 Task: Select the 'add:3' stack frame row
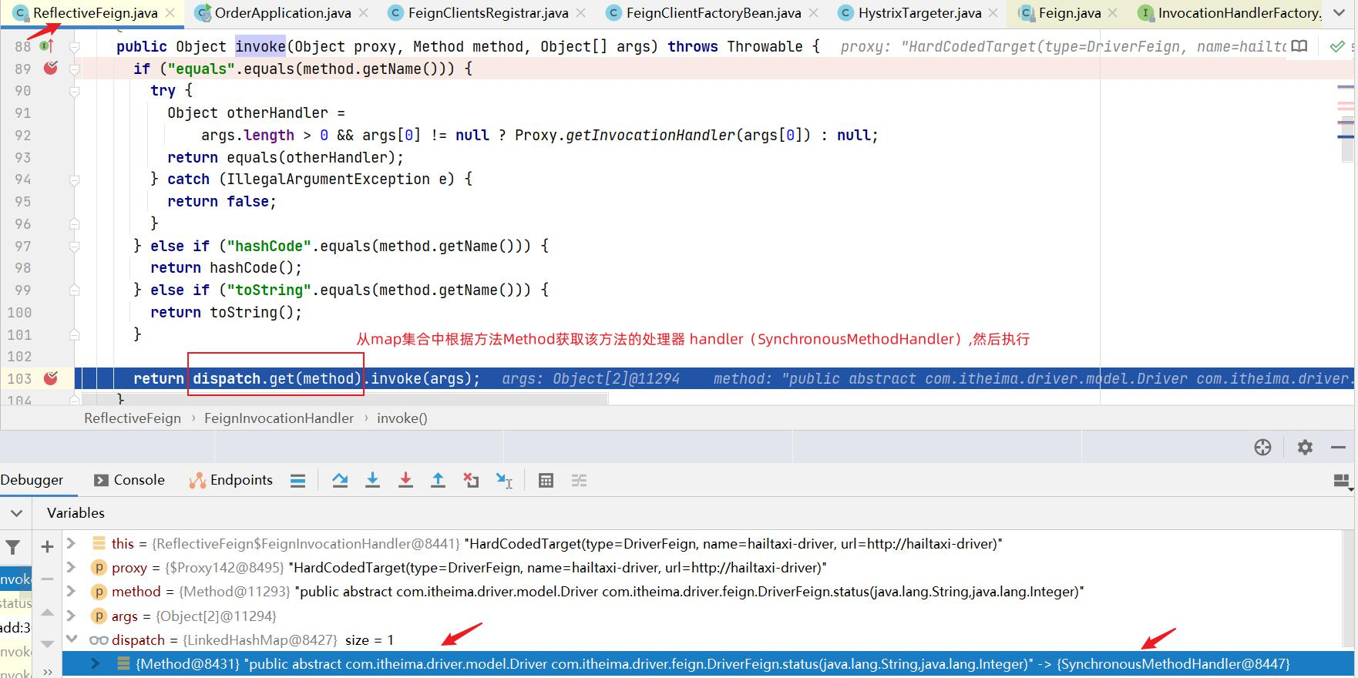click(15, 627)
